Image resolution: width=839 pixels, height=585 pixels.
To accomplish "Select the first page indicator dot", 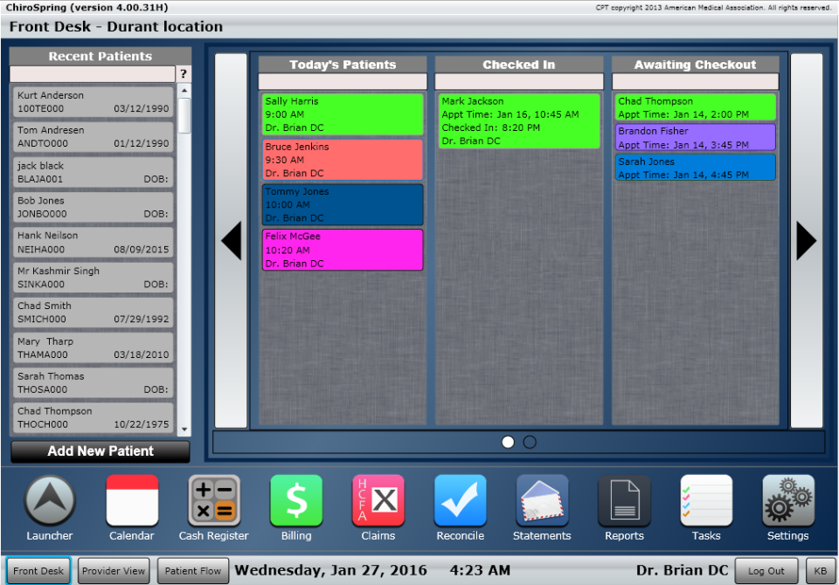I will tap(508, 442).
